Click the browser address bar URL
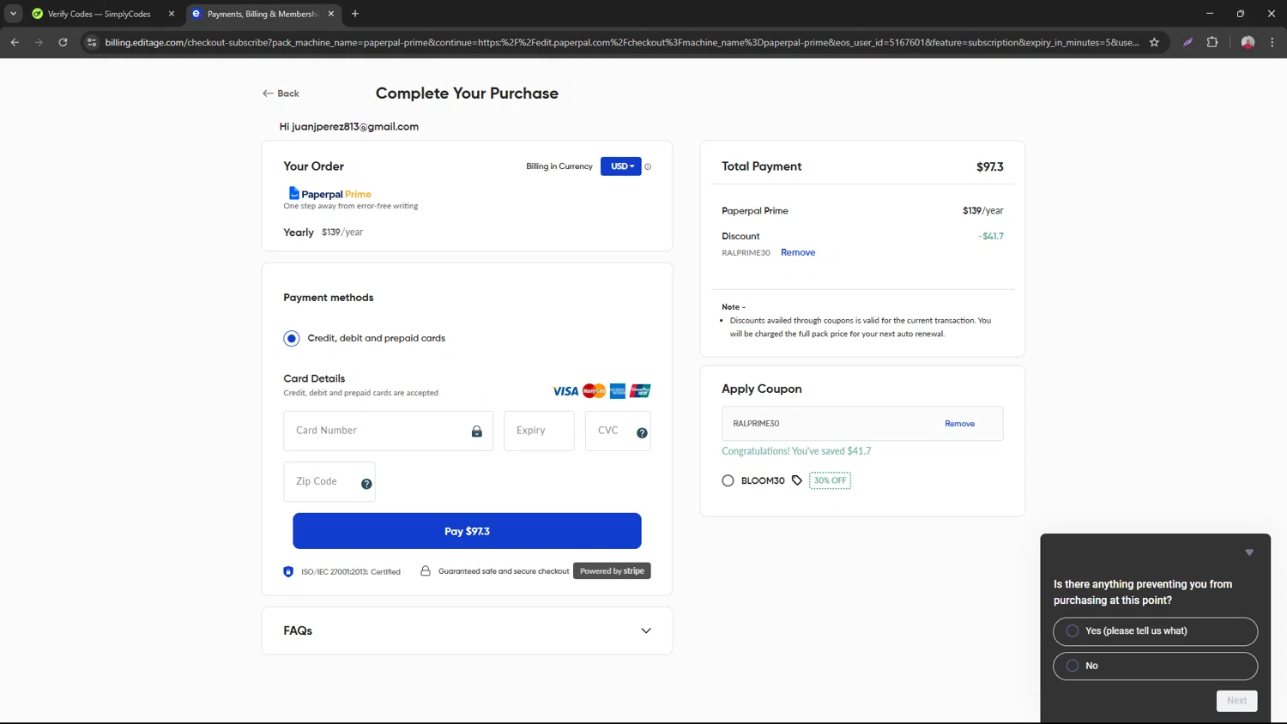 622,42
